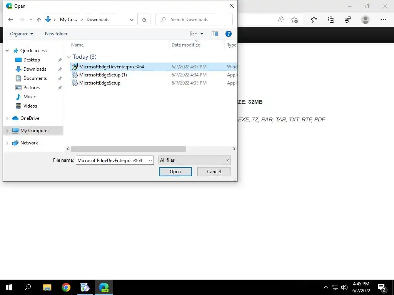This screenshot has height=295, width=394.
Task: Open Edge Collections icon
Action: pyautogui.click(x=331, y=20)
